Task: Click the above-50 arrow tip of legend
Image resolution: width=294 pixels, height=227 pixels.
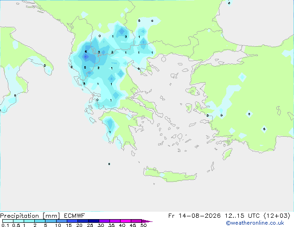Action: (x=147, y=221)
